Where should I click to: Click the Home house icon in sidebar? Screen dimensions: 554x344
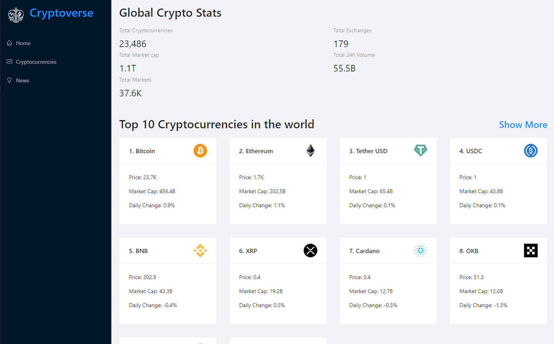(x=9, y=43)
